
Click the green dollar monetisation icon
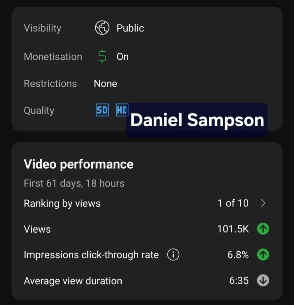pyautogui.click(x=102, y=56)
